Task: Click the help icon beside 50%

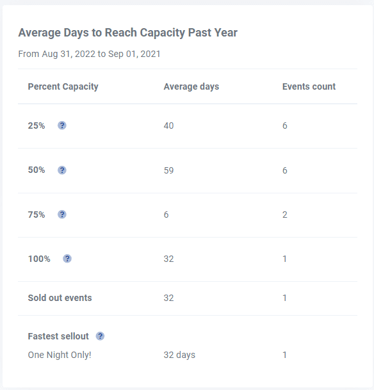Action: (x=62, y=170)
